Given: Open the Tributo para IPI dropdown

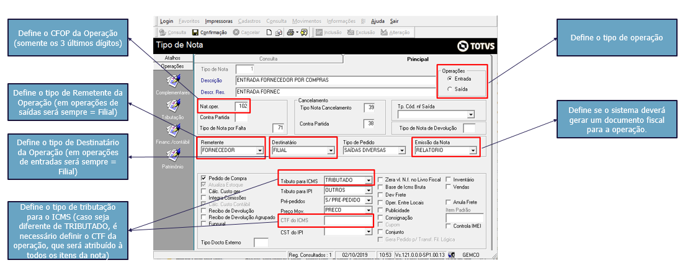Looking at the screenshot, I should [369, 191].
